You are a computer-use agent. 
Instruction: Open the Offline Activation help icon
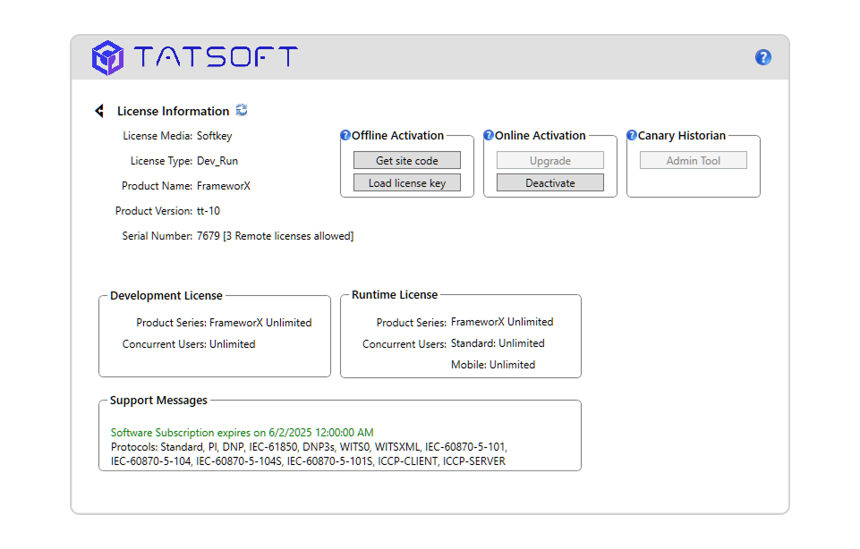345,135
